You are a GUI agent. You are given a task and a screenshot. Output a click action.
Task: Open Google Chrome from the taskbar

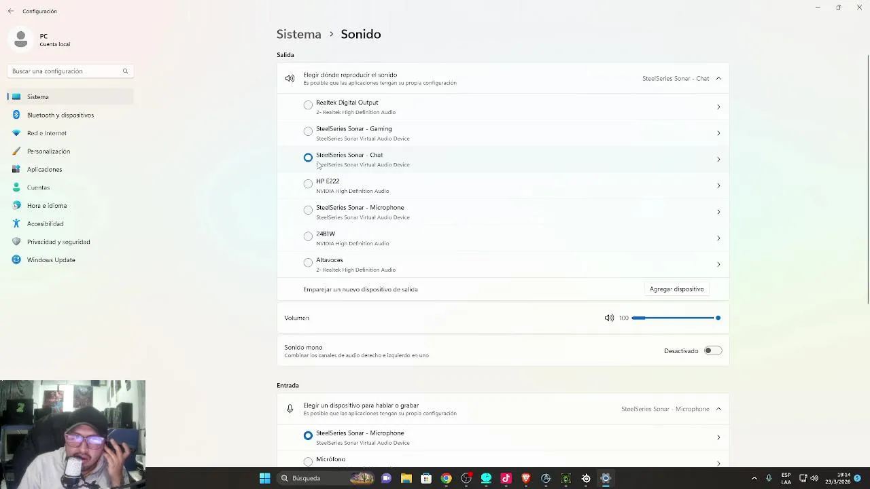(446, 478)
